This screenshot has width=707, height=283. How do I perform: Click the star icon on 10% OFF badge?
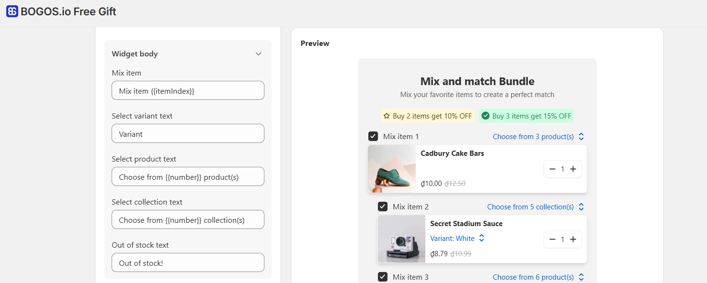tap(387, 116)
